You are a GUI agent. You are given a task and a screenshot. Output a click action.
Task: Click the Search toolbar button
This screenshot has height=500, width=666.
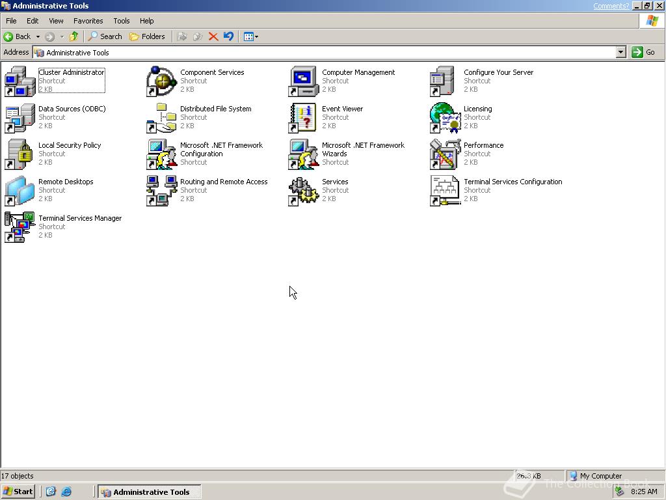click(x=105, y=36)
